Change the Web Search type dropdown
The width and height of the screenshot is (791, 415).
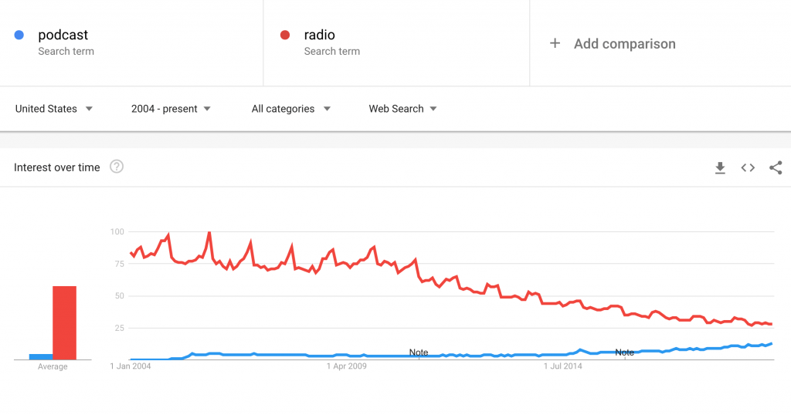coord(402,109)
